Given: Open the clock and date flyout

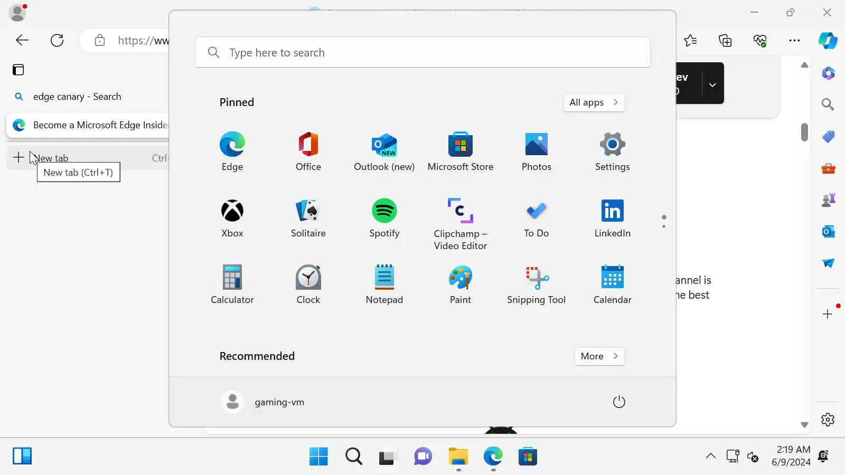Looking at the screenshot, I should click(791, 456).
